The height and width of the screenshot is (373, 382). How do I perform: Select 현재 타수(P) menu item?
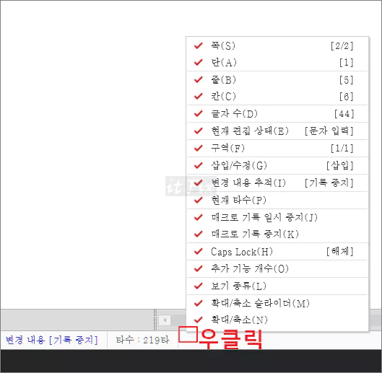277,200
